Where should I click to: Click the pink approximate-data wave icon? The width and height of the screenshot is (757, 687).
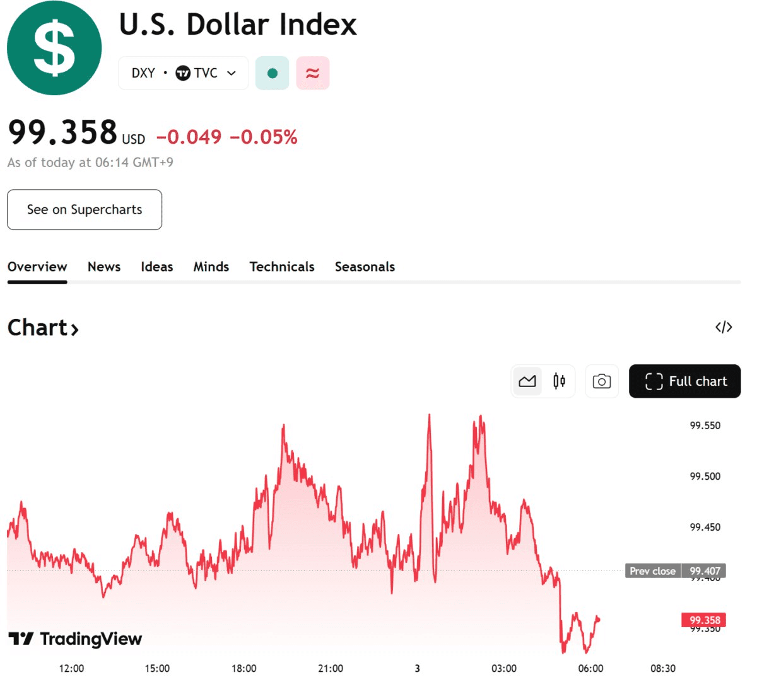point(312,73)
